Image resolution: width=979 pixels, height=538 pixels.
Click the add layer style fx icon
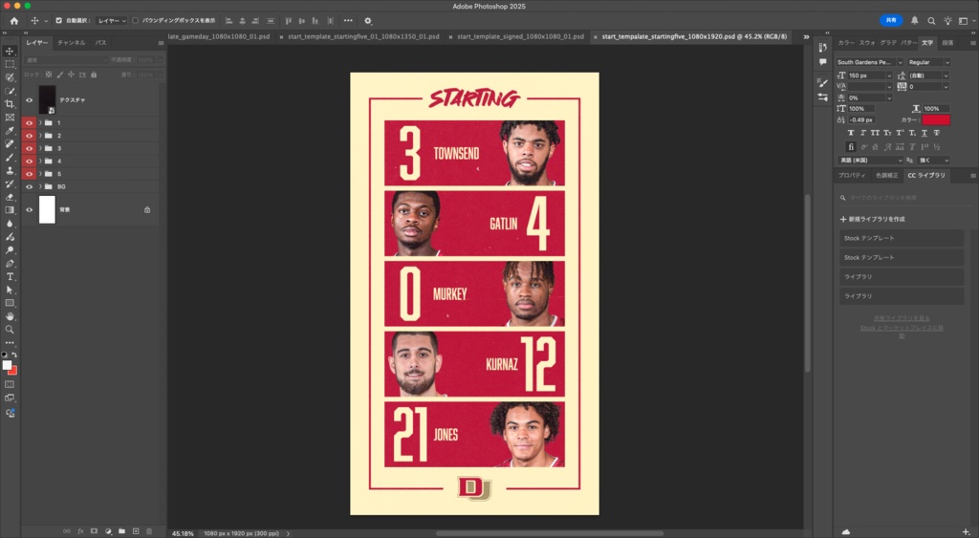[80, 531]
